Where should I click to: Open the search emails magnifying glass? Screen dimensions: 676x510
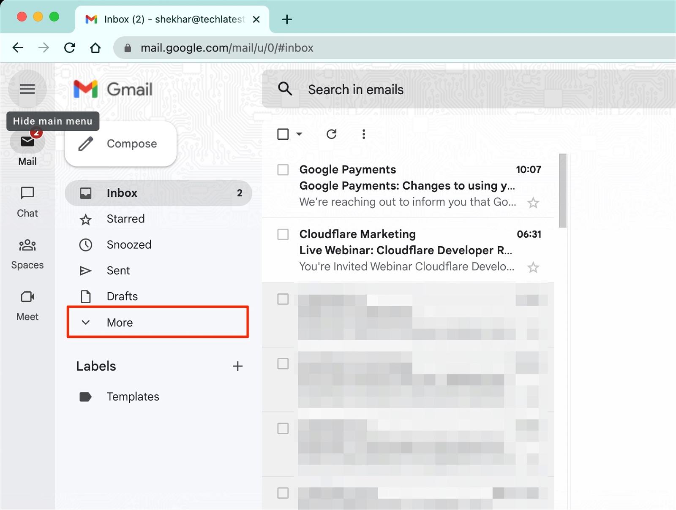[286, 89]
